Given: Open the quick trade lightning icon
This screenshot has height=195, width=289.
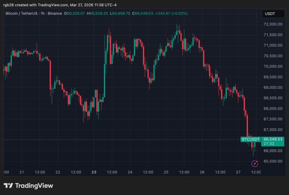Looking at the screenshot, I should coord(255,163).
